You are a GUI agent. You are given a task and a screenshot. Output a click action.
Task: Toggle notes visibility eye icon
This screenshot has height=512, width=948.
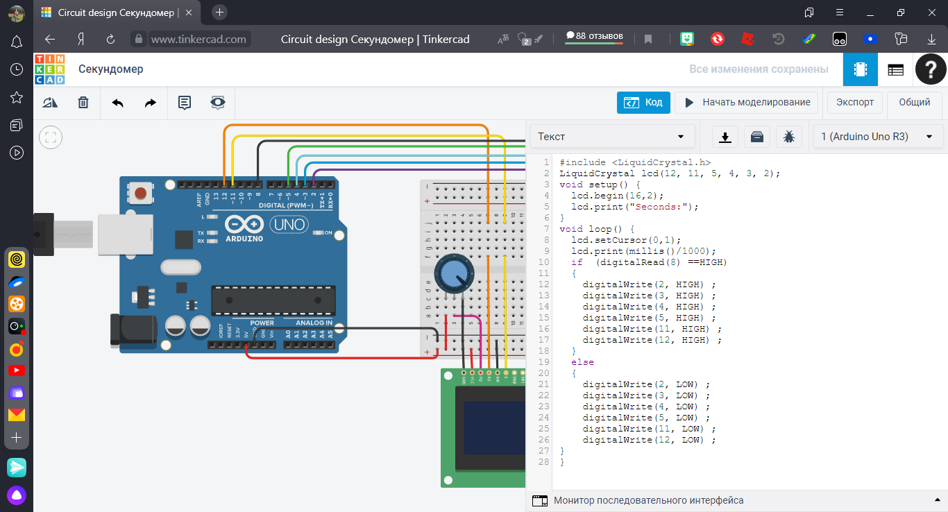coord(218,103)
